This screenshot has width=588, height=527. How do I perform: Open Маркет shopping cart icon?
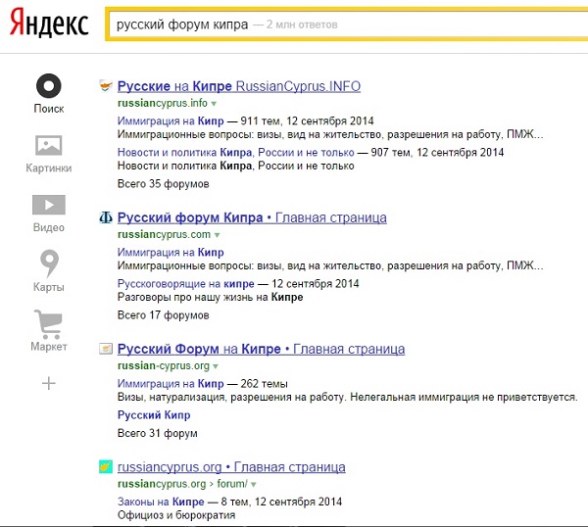tap(48, 324)
